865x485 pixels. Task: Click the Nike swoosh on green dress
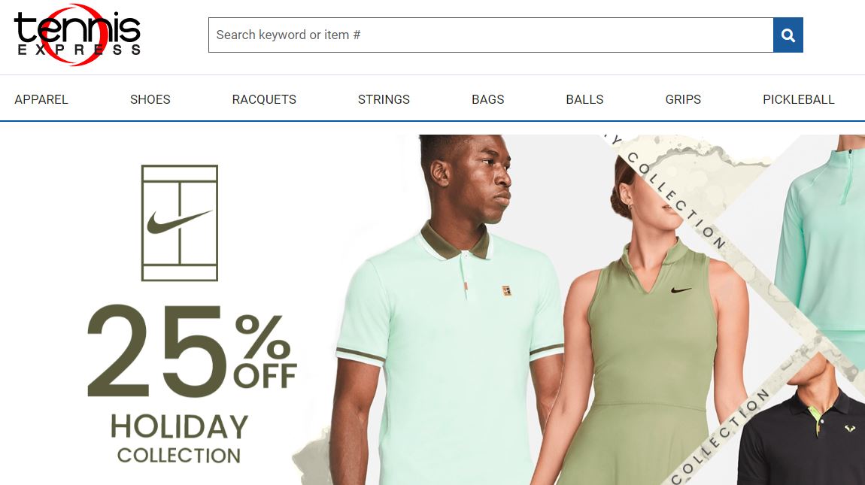(x=681, y=289)
